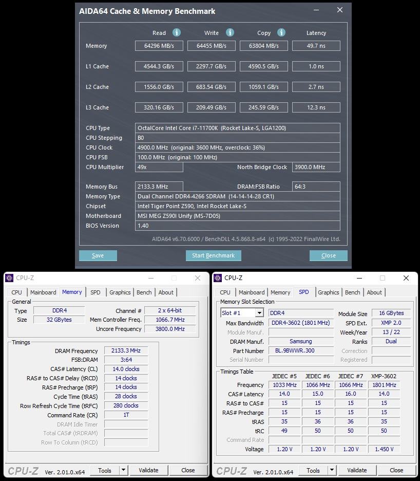The width and height of the screenshot is (420, 481).
Task: Click L3 Cache latency value 12.3 ns
Action: [x=316, y=107]
